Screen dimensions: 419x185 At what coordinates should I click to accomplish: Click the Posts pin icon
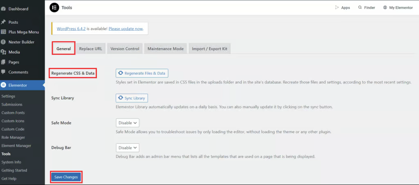4,22
